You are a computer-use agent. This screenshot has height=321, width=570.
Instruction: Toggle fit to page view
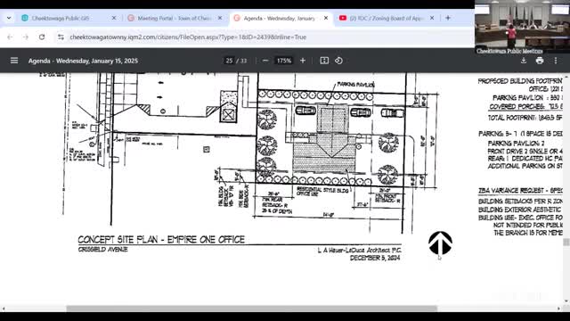pyautogui.click(x=324, y=61)
